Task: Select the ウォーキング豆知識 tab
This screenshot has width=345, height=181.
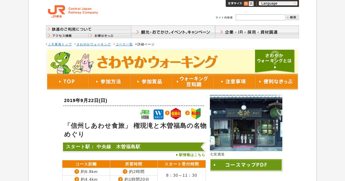Action: tap(193, 82)
